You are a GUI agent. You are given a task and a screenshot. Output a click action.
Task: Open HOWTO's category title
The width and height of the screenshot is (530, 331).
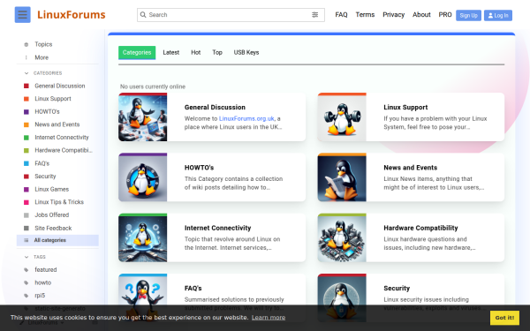[x=199, y=168]
